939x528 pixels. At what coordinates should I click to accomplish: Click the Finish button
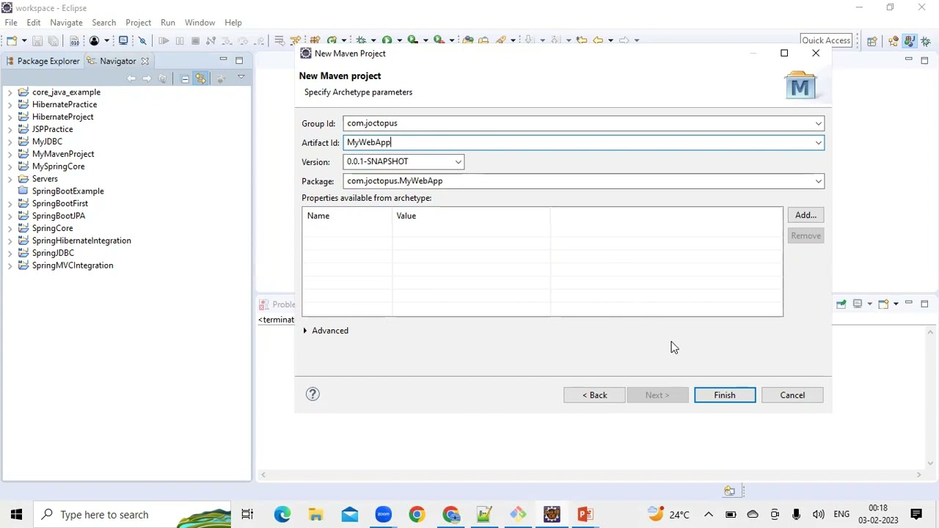[725, 395]
